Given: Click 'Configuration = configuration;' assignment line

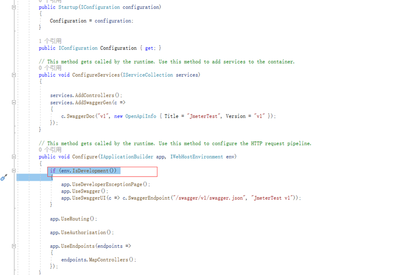Looking at the screenshot, I should point(92,21).
